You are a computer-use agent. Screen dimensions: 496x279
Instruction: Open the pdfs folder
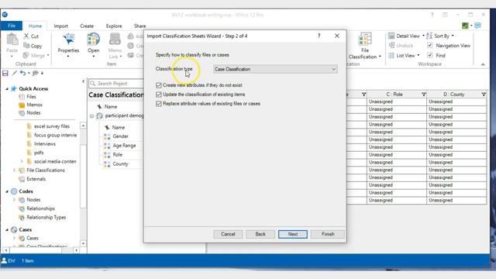[x=39, y=153]
